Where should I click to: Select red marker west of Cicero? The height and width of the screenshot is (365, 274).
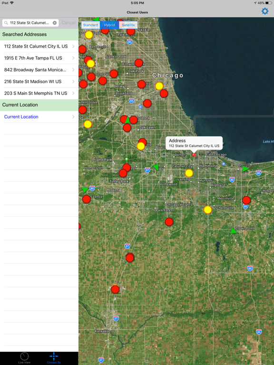click(141, 84)
